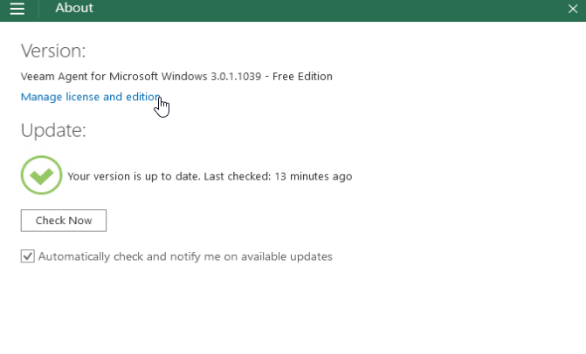Select the About title in the header

(74, 8)
